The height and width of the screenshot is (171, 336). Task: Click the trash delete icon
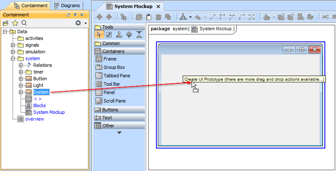coord(158,17)
